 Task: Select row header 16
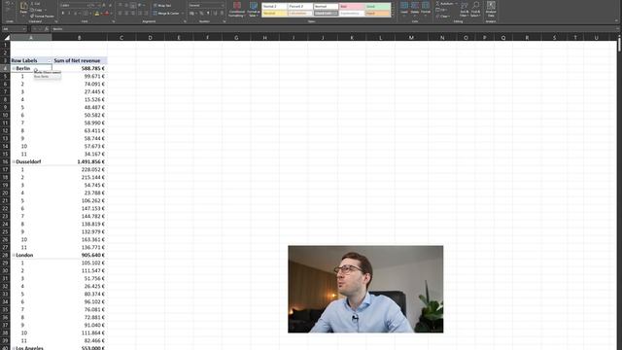coord(5,162)
